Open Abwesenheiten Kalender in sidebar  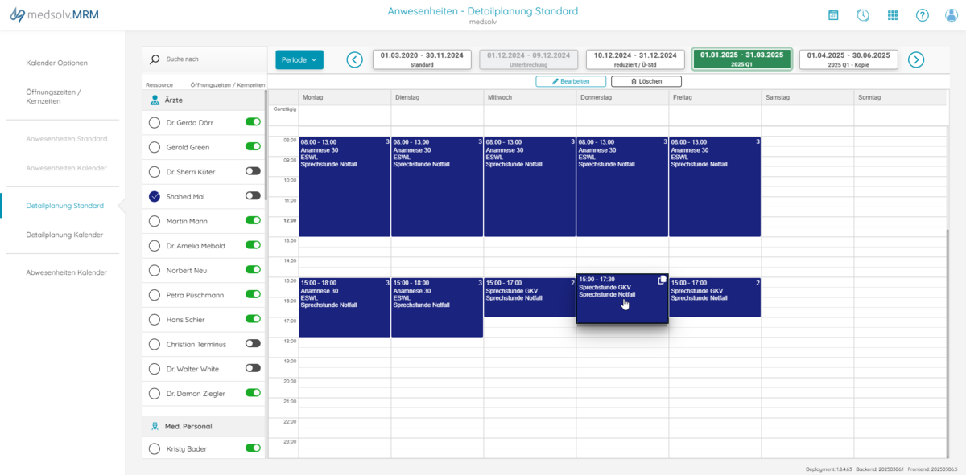coord(66,272)
